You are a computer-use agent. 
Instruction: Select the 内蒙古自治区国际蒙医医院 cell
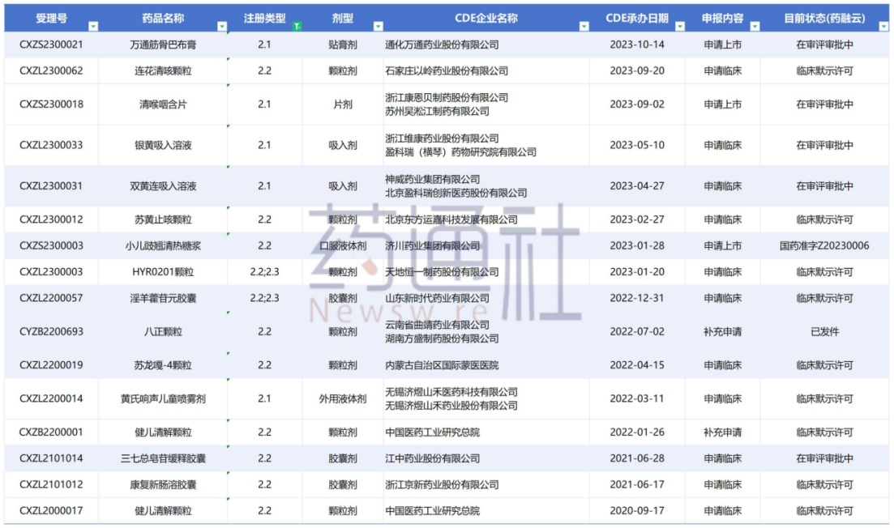point(486,365)
